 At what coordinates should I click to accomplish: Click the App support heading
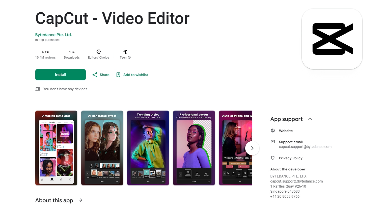[x=286, y=119]
